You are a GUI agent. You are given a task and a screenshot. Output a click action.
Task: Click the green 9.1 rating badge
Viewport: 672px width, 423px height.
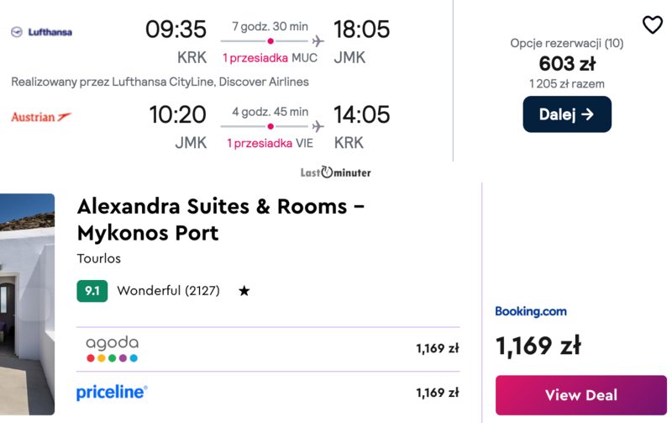coord(92,291)
